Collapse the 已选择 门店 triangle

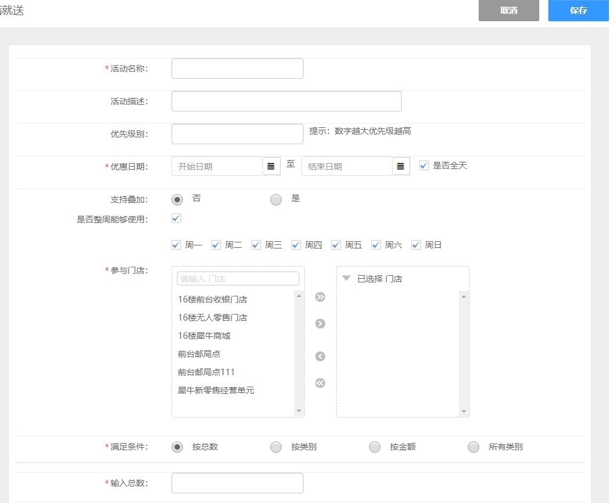pos(346,278)
